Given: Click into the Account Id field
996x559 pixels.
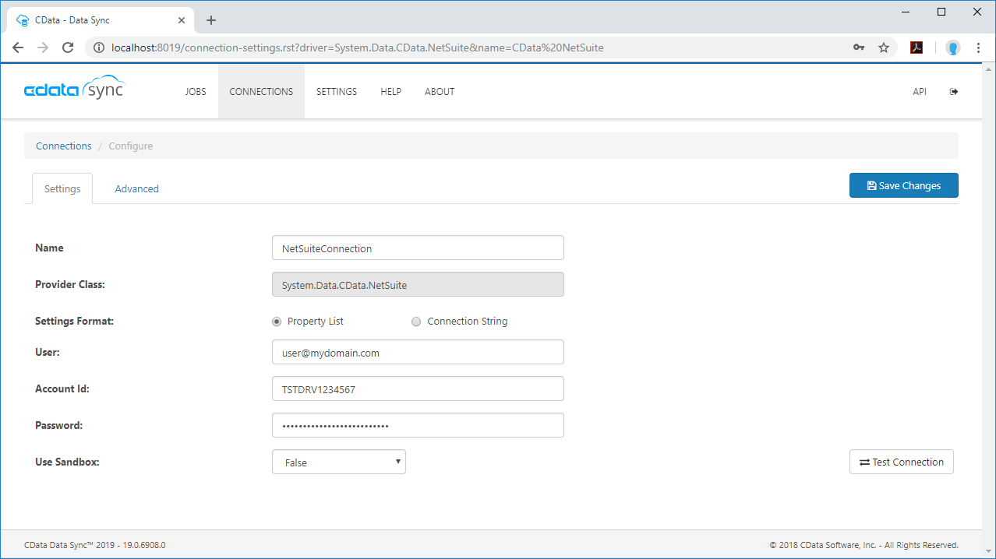Looking at the screenshot, I should coord(418,388).
